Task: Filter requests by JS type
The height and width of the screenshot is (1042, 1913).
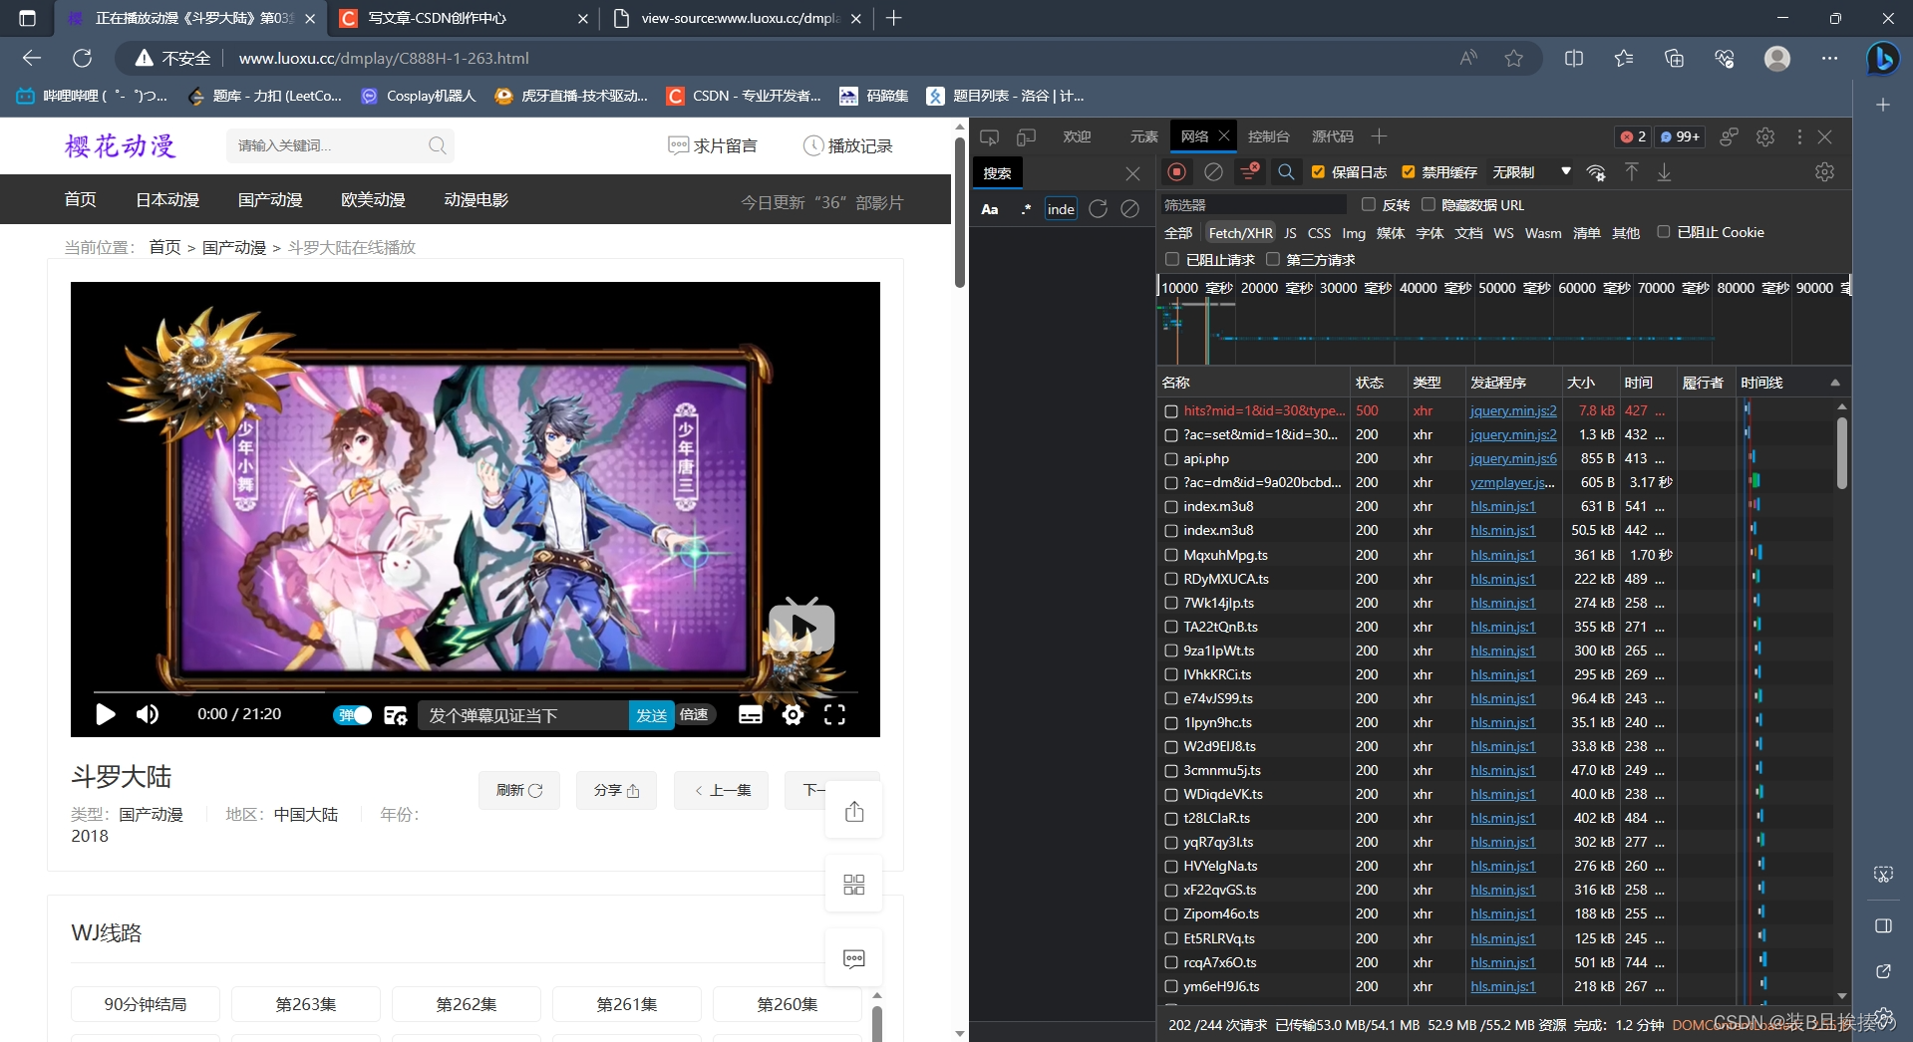Action: click(1290, 232)
